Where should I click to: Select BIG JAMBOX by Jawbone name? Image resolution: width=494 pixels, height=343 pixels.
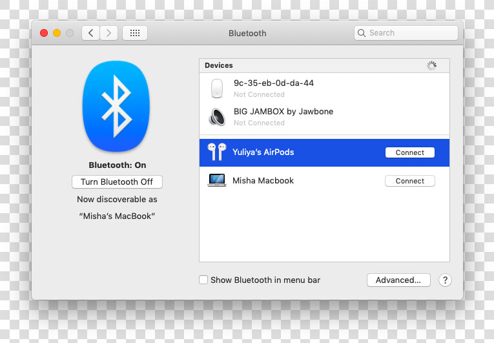(x=283, y=112)
